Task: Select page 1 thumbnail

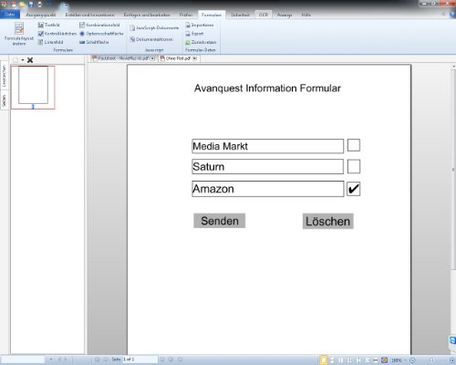Action: pos(33,88)
